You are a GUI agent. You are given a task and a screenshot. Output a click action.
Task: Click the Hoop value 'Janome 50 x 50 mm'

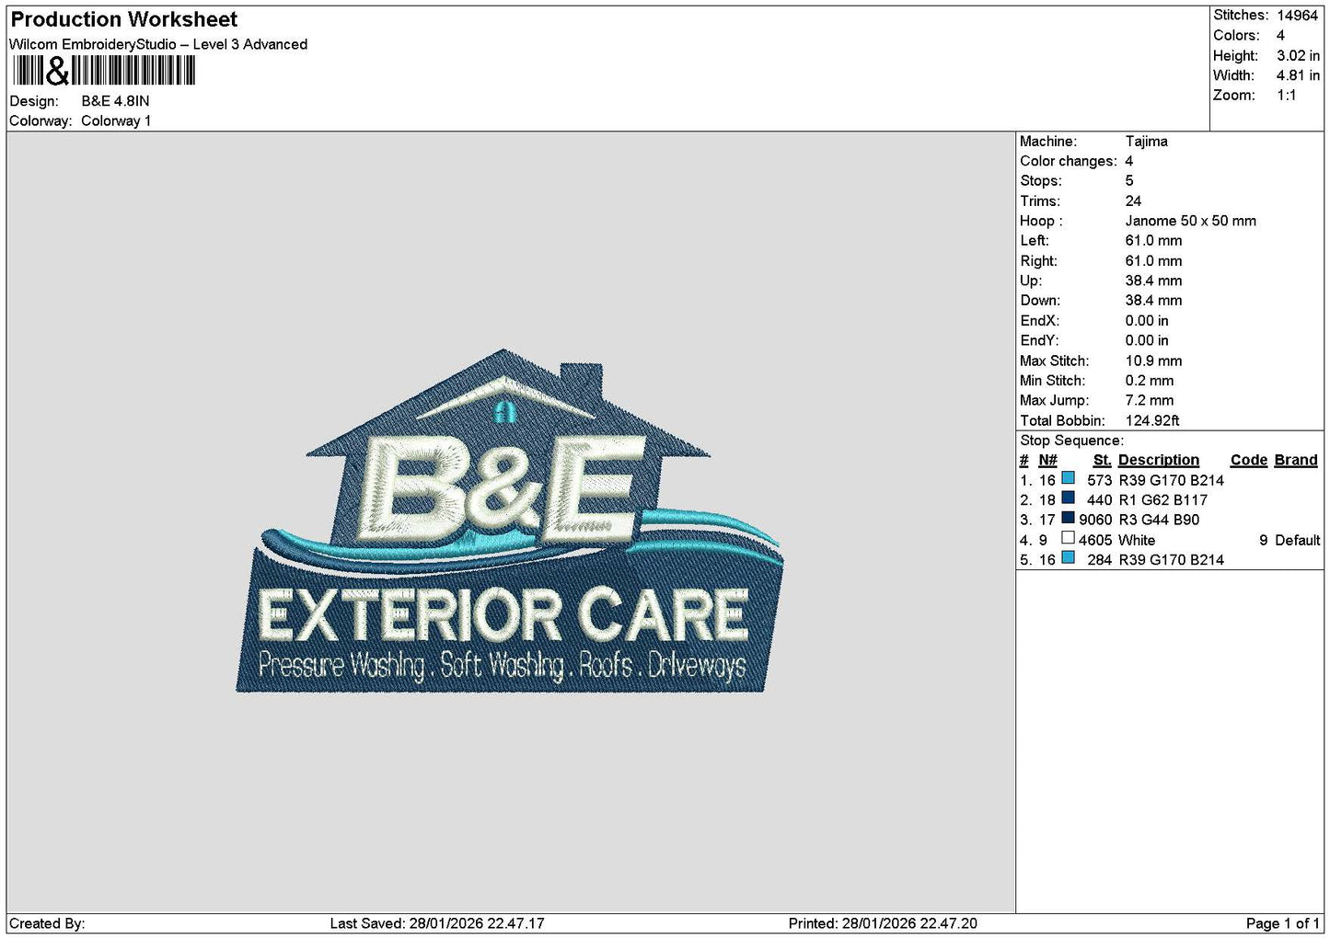[1190, 221]
